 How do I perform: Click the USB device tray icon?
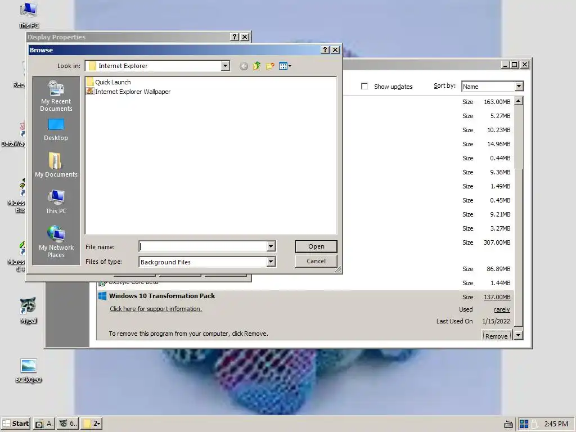(534, 424)
